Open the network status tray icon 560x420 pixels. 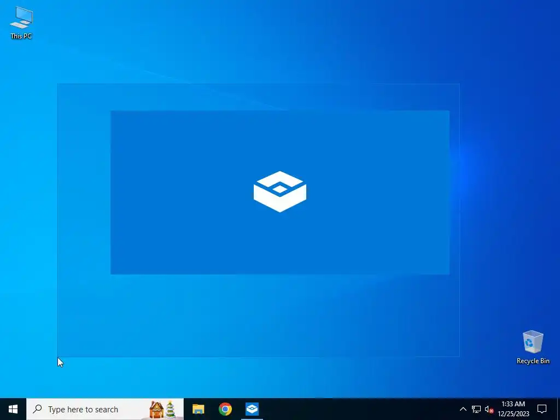click(476, 409)
